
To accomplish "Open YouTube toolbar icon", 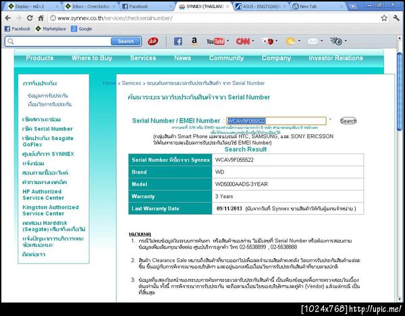I will point(215,41).
